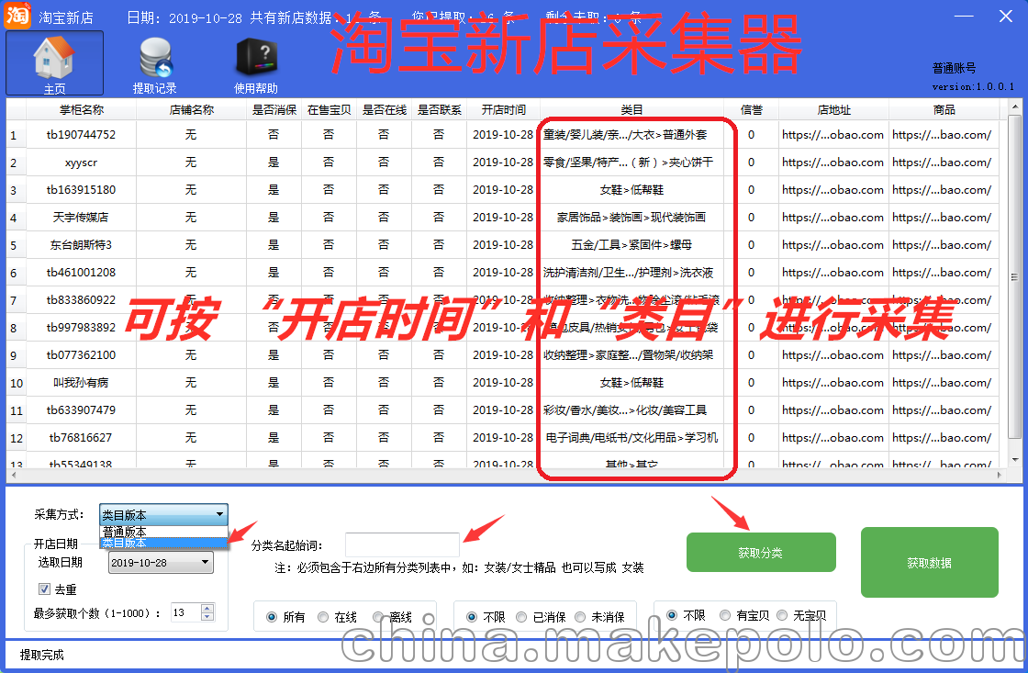Screen dimensions: 1028x673
Task: Focus the 分类名起始词 input field
Action: pyautogui.click(x=402, y=544)
